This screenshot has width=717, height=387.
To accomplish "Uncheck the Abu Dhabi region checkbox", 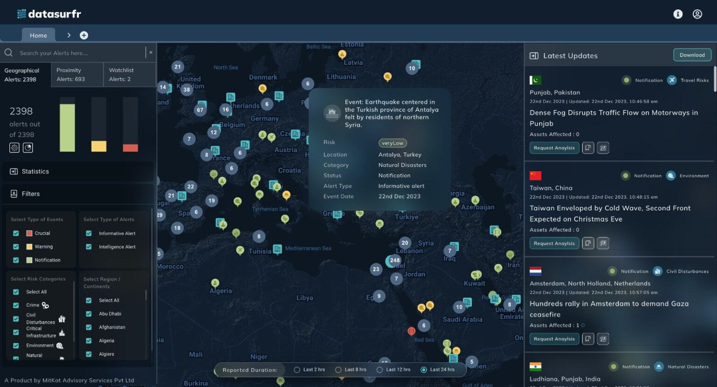I will click(89, 314).
